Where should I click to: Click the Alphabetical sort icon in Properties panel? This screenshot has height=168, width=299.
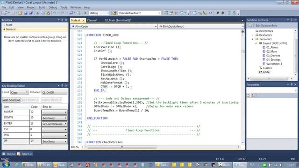point(253,95)
